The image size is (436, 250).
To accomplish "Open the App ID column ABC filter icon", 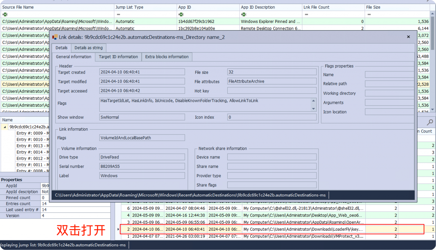I will [181, 14].
